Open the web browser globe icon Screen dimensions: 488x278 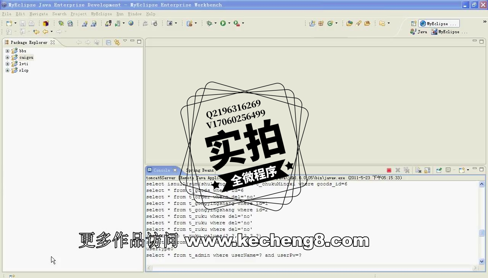[x=131, y=23]
